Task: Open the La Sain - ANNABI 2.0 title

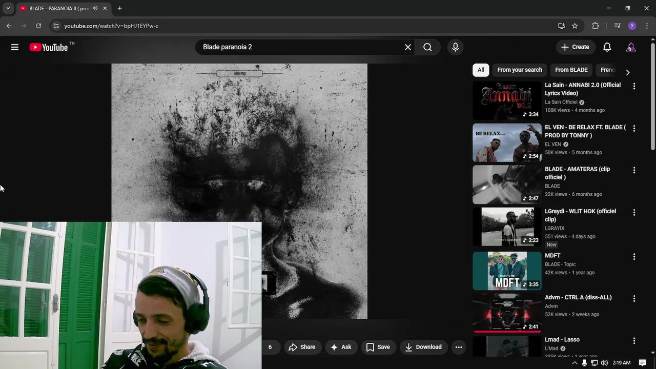Action: [x=583, y=89]
